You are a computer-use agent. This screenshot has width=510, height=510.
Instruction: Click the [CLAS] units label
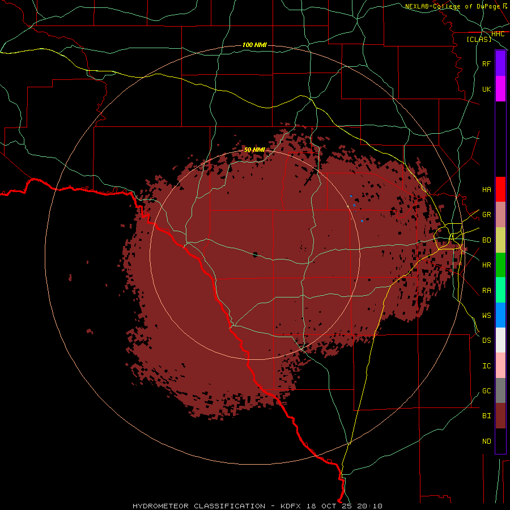tap(479, 39)
